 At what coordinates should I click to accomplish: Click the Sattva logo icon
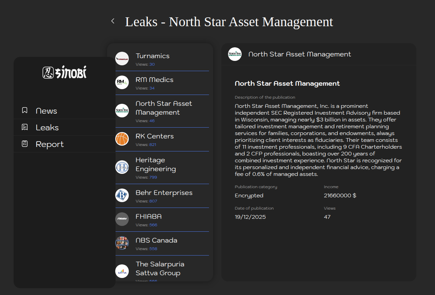[x=122, y=271]
